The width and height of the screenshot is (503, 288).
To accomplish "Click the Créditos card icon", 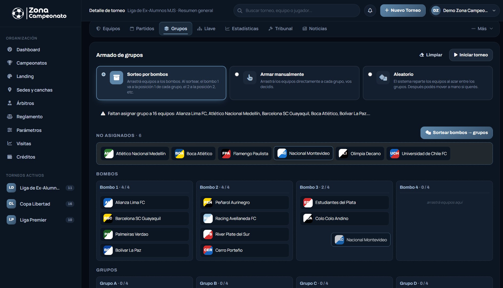I will coord(10,157).
